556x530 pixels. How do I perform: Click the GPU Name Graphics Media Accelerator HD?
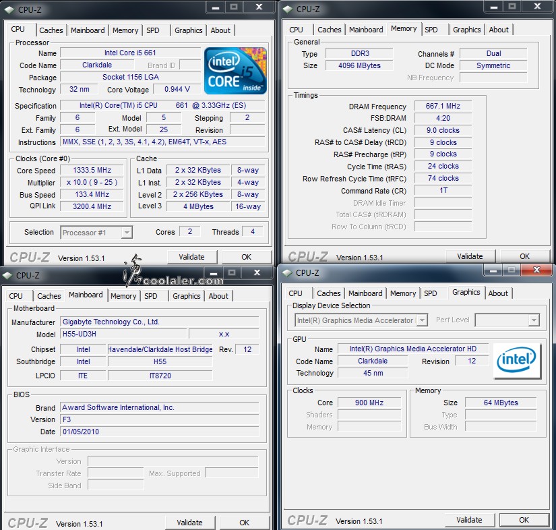point(413,349)
